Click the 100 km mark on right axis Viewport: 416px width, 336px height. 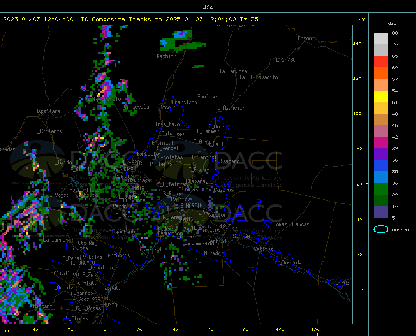click(357, 113)
